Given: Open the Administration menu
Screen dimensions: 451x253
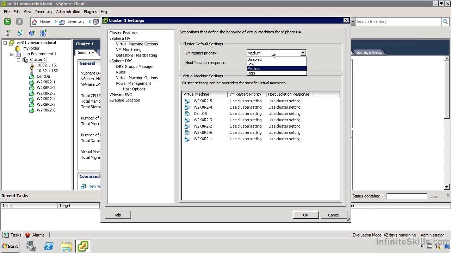Looking at the screenshot, I should [x=68, y=12].
